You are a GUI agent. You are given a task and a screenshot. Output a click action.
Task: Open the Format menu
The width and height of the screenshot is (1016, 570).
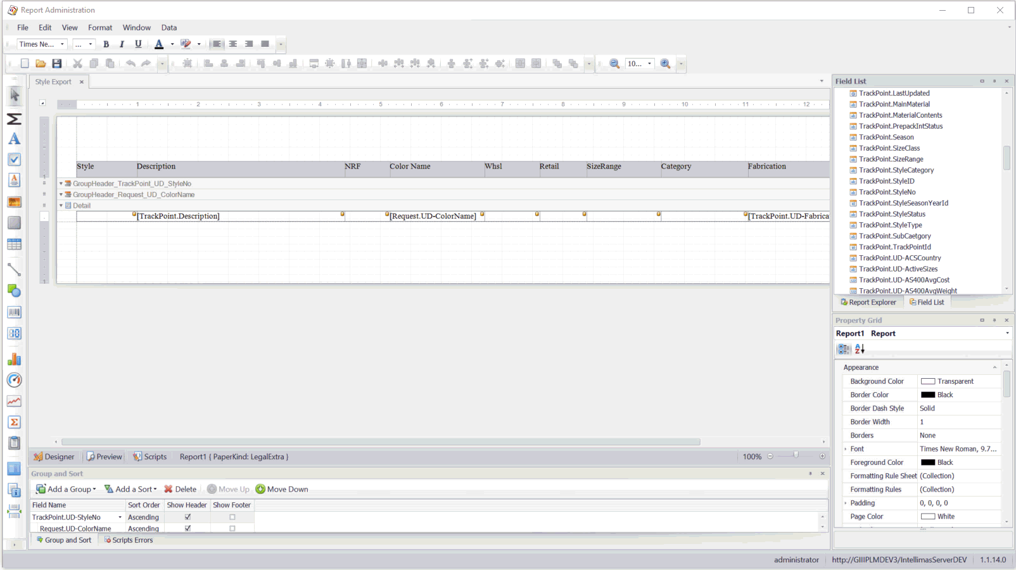tap(100, 28)
